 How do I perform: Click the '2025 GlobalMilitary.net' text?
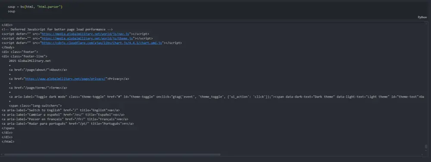[x=30, y=61]
